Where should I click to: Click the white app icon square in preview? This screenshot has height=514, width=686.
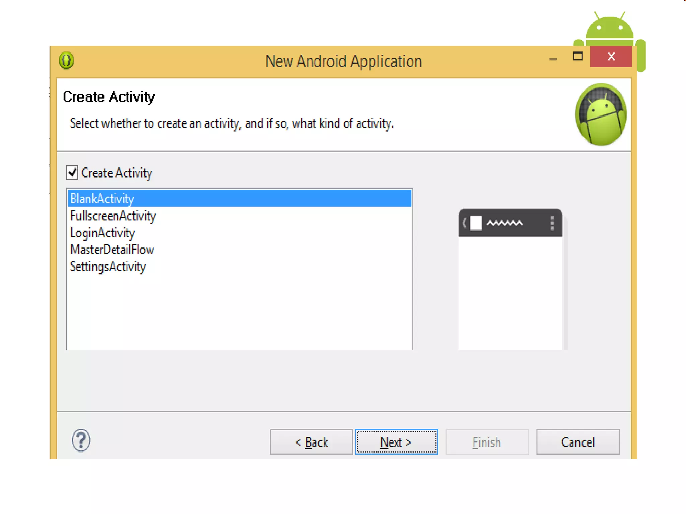pyautogui.click(x=476, y=223)
